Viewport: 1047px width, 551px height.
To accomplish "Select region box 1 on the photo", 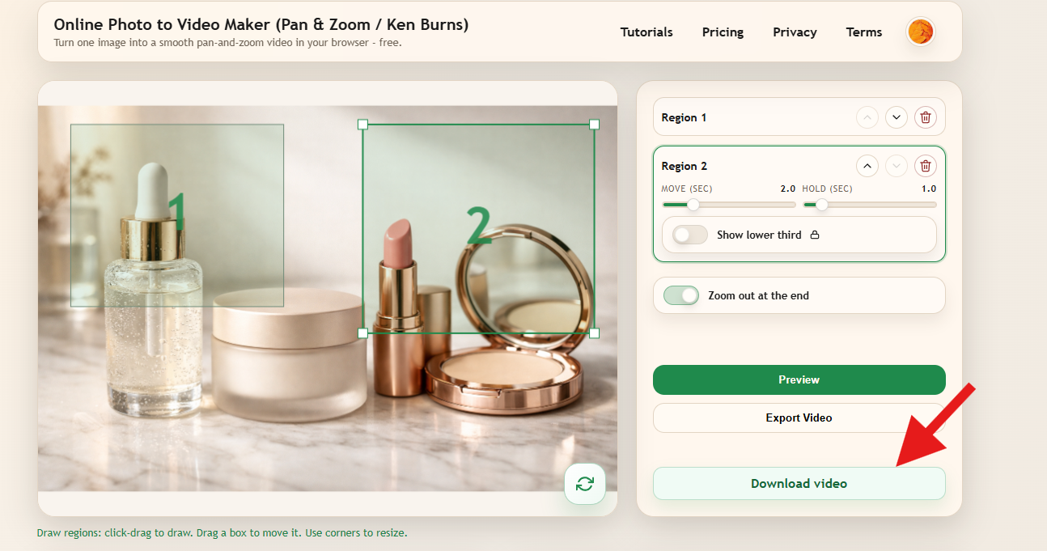I will tap(176, 215).
